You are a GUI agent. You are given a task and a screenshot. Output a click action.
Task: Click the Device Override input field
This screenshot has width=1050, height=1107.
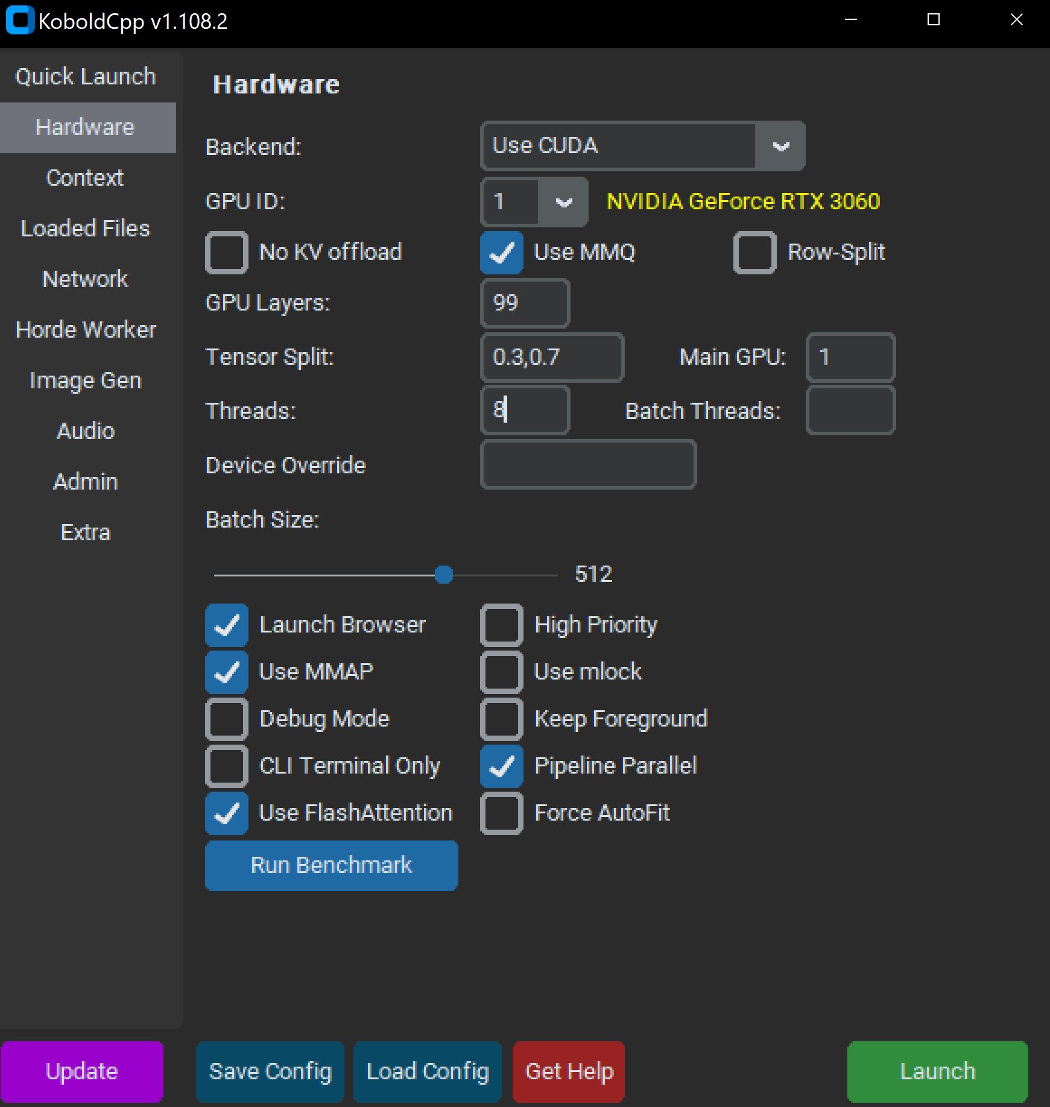click(589, 464)
